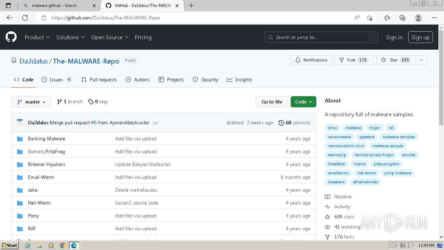The image size is (444, 250).
Task: Open the Actions tab
Action: pos(138,80)
